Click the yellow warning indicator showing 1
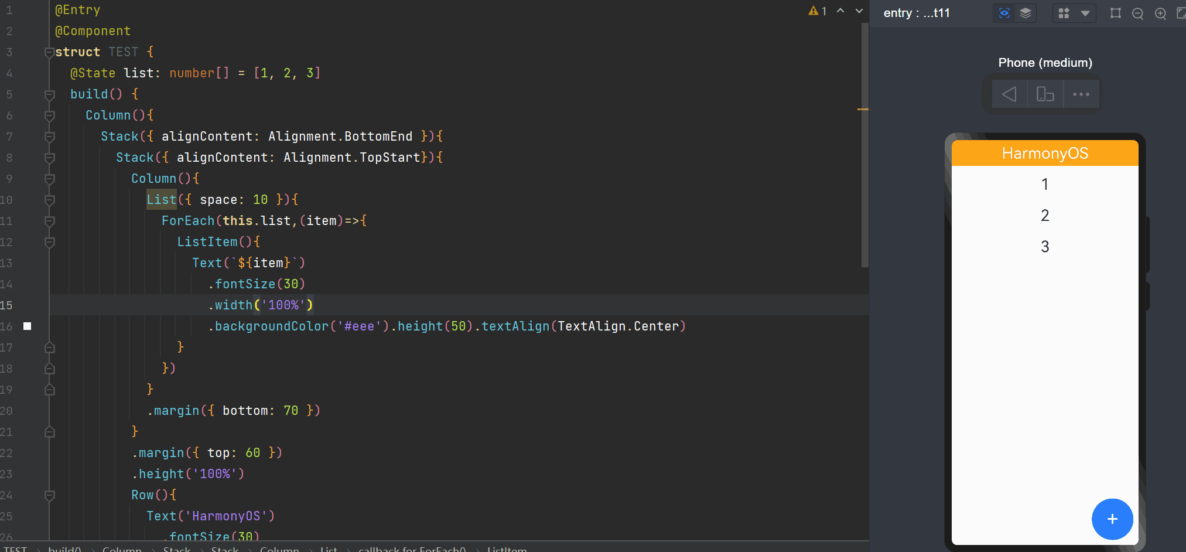 coord(818,11)
